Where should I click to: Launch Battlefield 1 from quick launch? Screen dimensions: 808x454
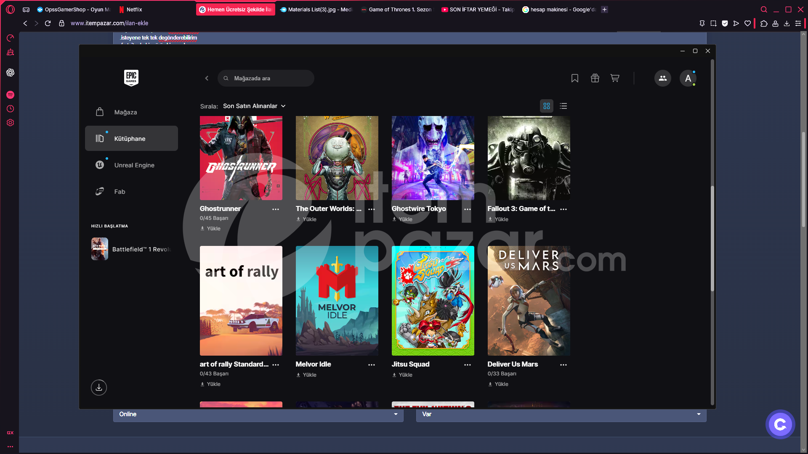click(131, 249)
